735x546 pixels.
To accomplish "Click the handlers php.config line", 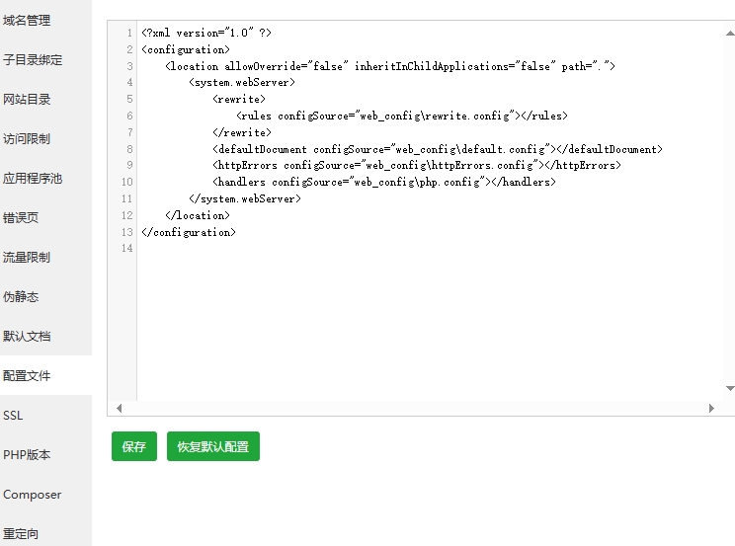I will coord(384,182).
